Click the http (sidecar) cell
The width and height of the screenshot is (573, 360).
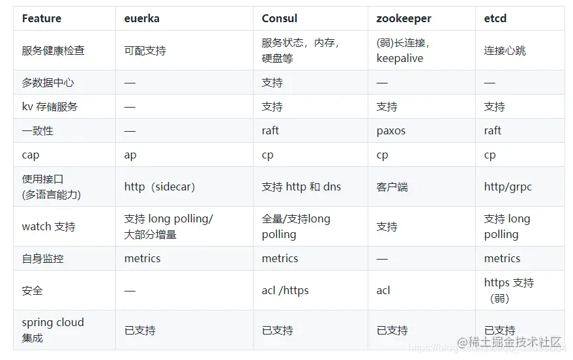[160, 187]
